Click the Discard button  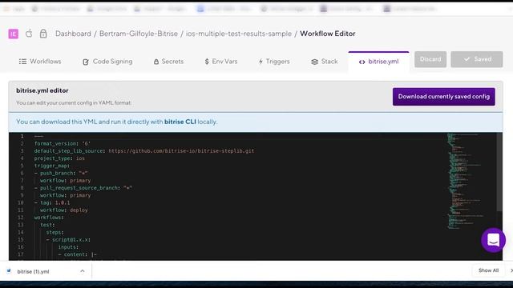(x=430, y=59)
